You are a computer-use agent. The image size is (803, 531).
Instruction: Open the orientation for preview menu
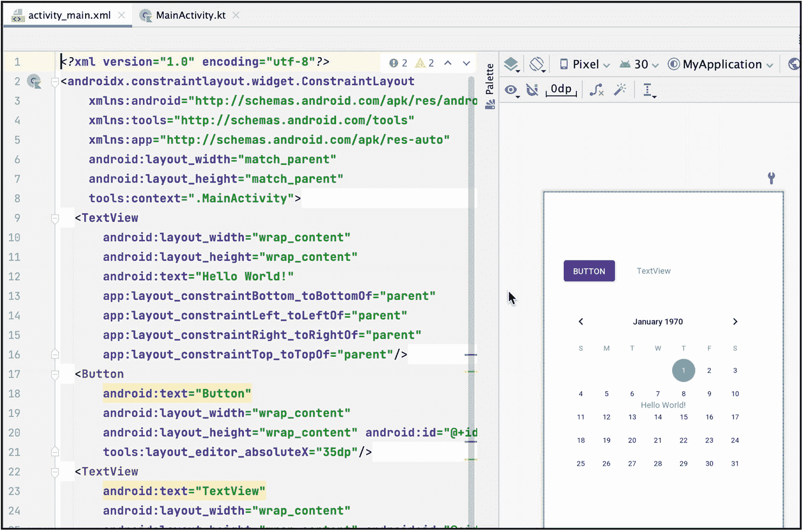(537, 64)
